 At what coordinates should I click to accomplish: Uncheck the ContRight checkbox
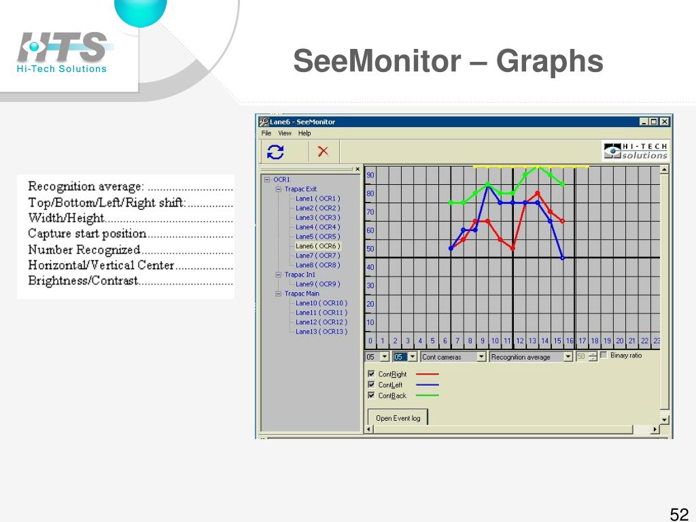click(372, 374)
